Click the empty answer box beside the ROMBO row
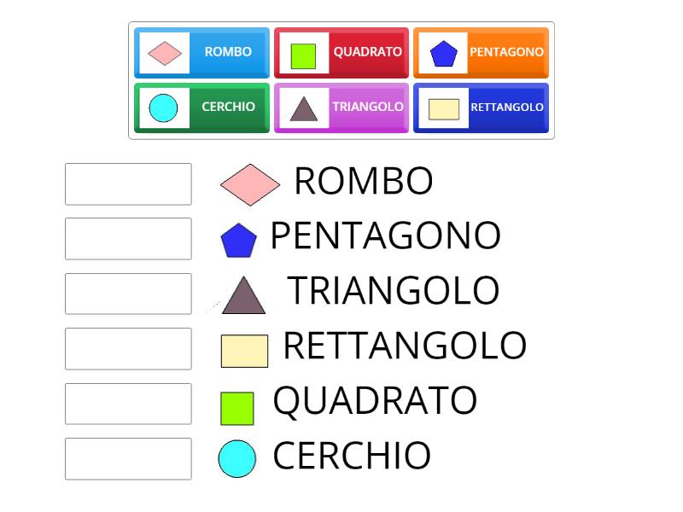Screen dimensions: 683x512 [x=127, y=184]
